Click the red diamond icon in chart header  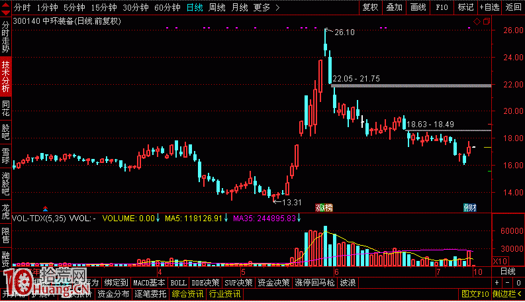[x=477, y=21]
